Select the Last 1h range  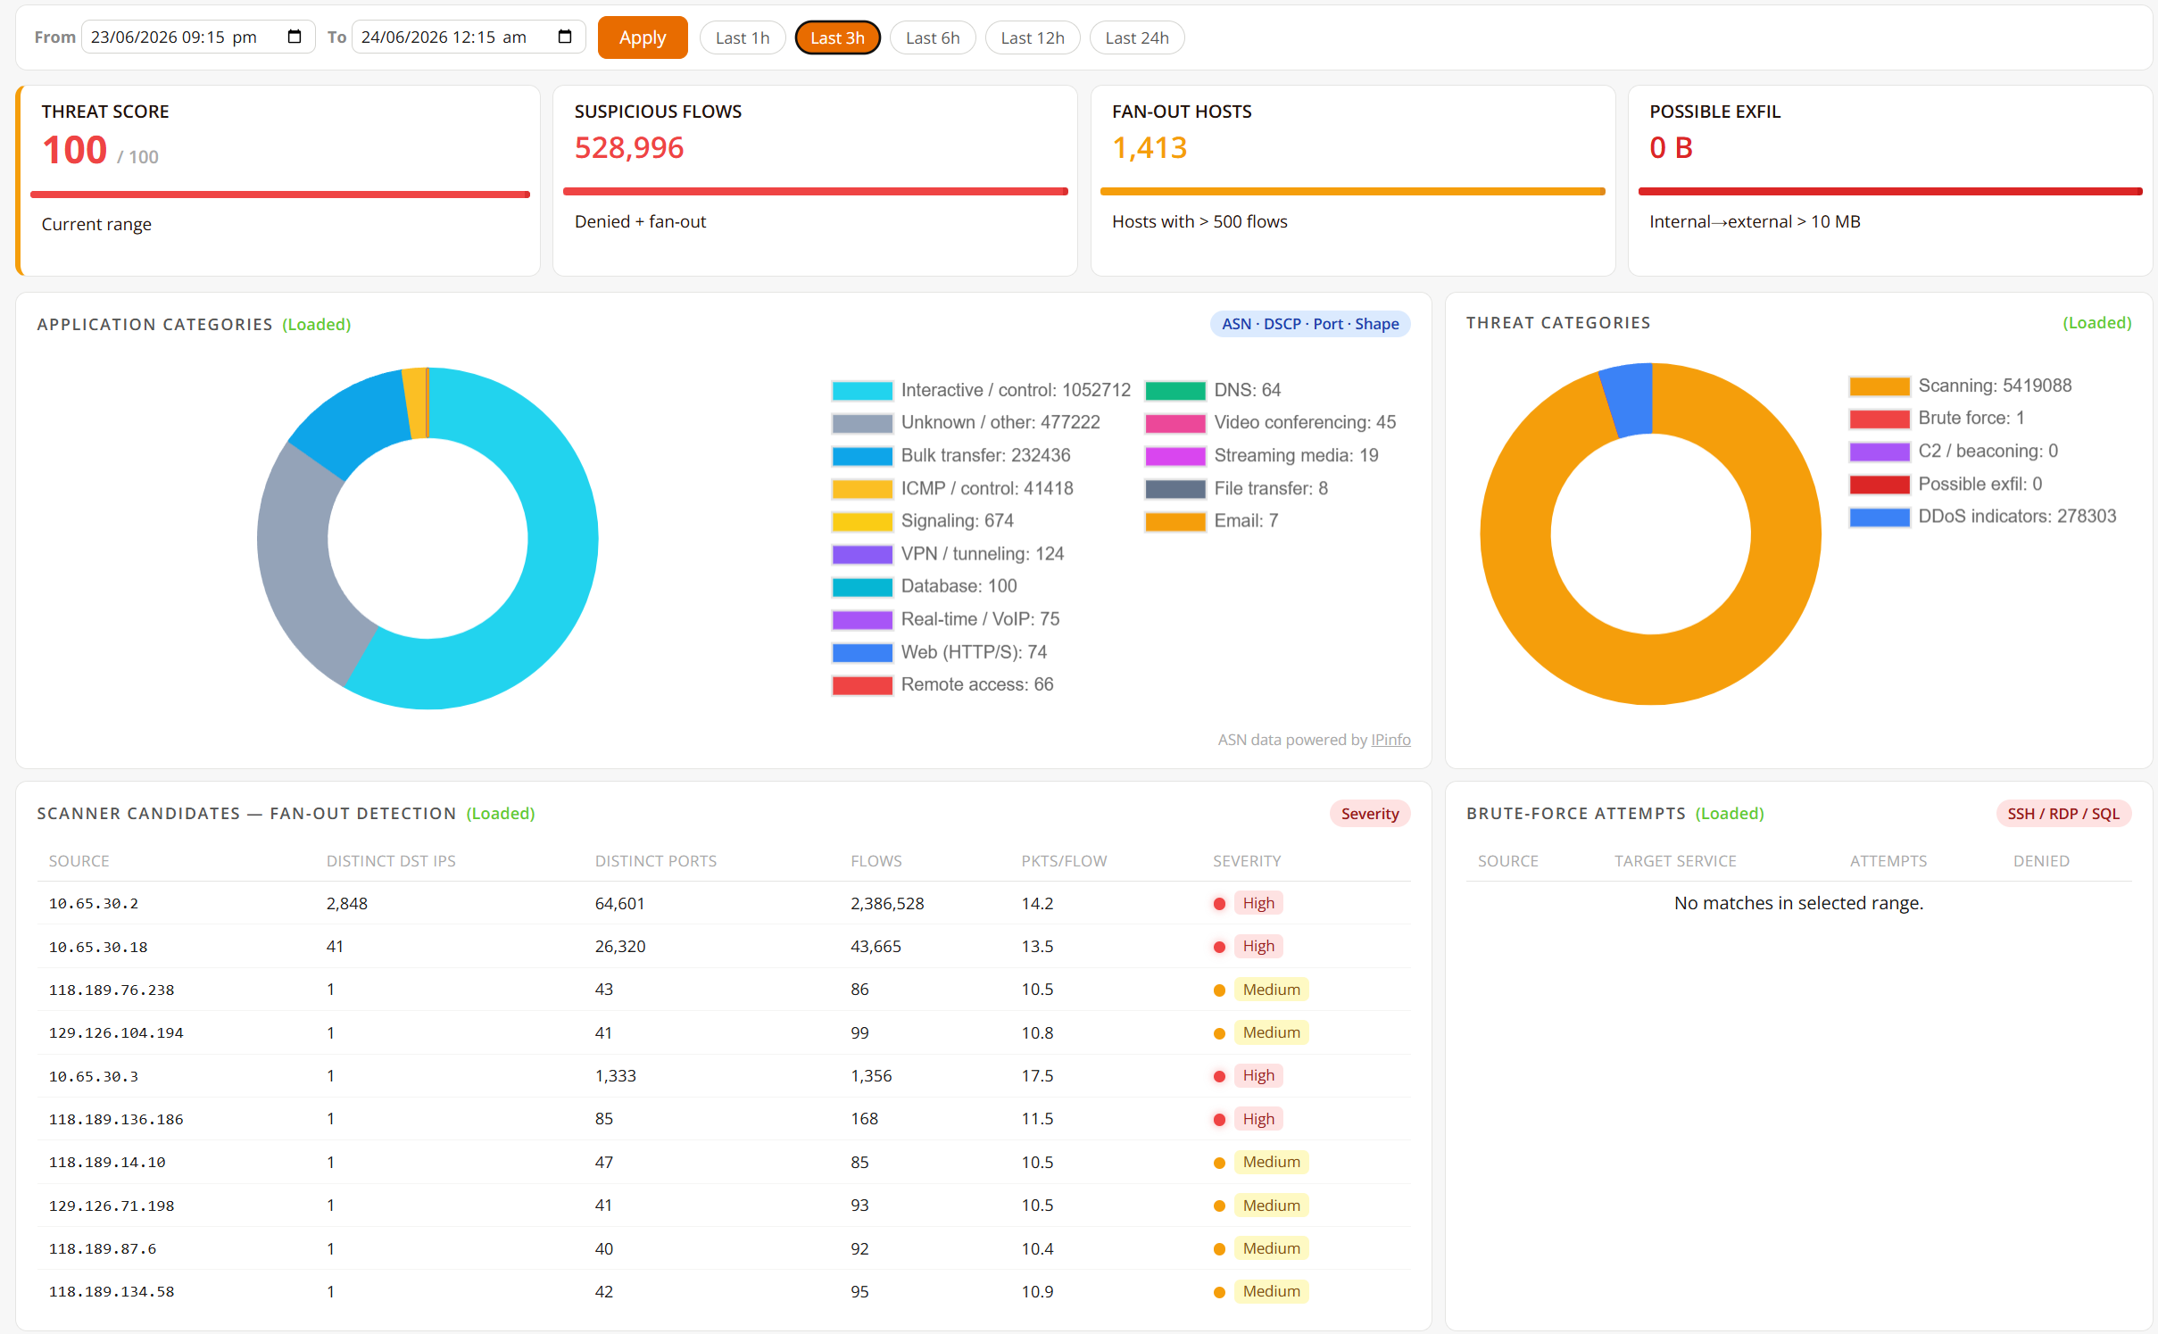coord(743,37)
